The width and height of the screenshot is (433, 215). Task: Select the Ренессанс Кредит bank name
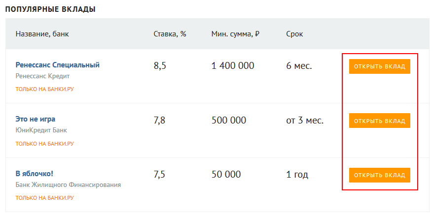click(x=42, y=76)
